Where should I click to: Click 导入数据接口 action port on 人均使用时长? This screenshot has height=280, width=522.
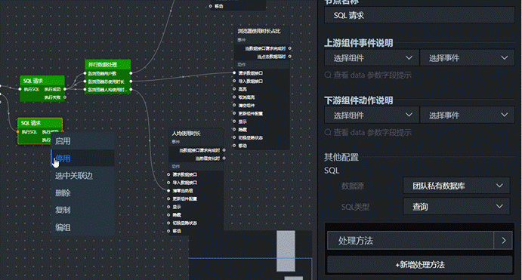(168, 183)
